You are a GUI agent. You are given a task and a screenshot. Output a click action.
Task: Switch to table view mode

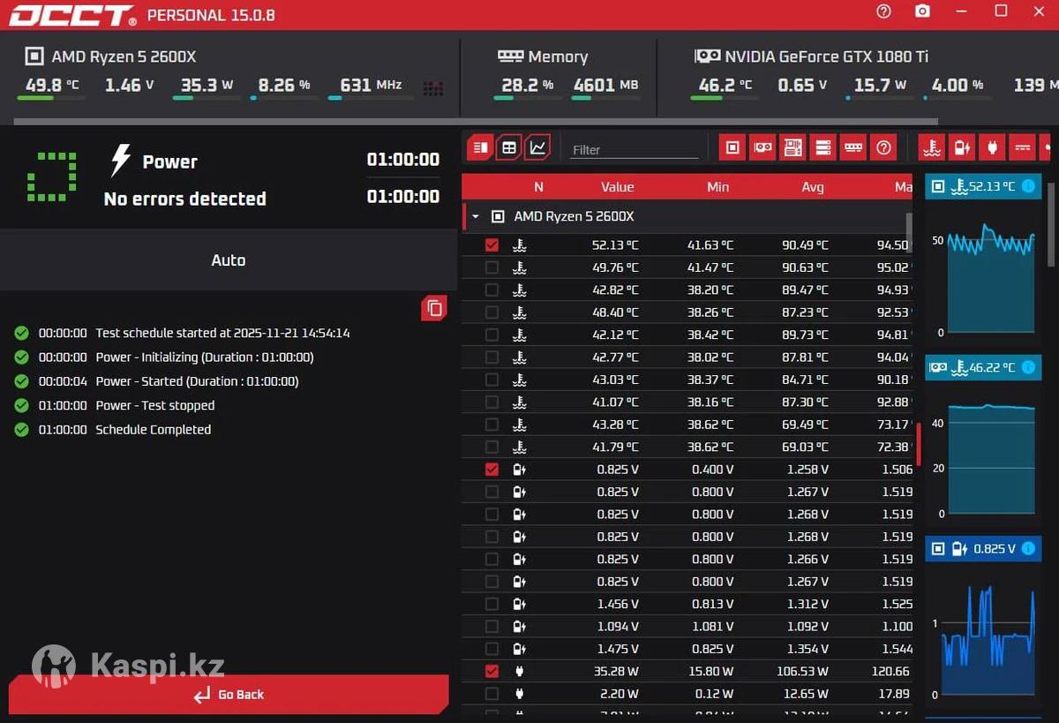pos(509,147)
